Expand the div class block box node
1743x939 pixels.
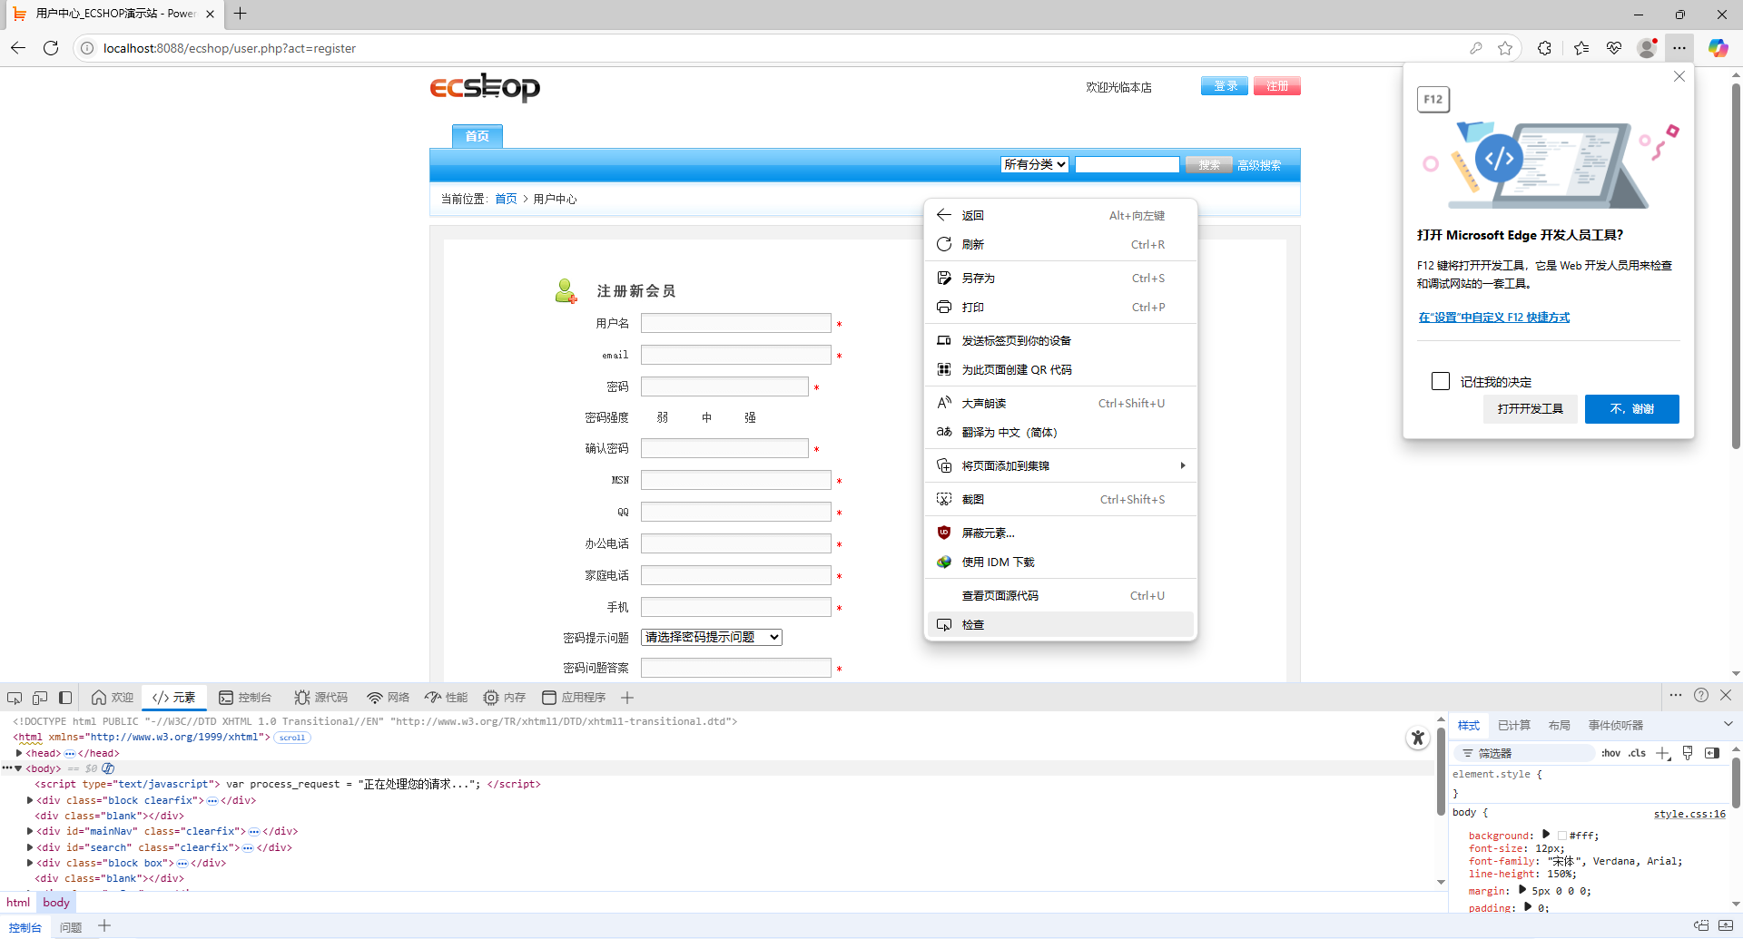tap(30, 863)
